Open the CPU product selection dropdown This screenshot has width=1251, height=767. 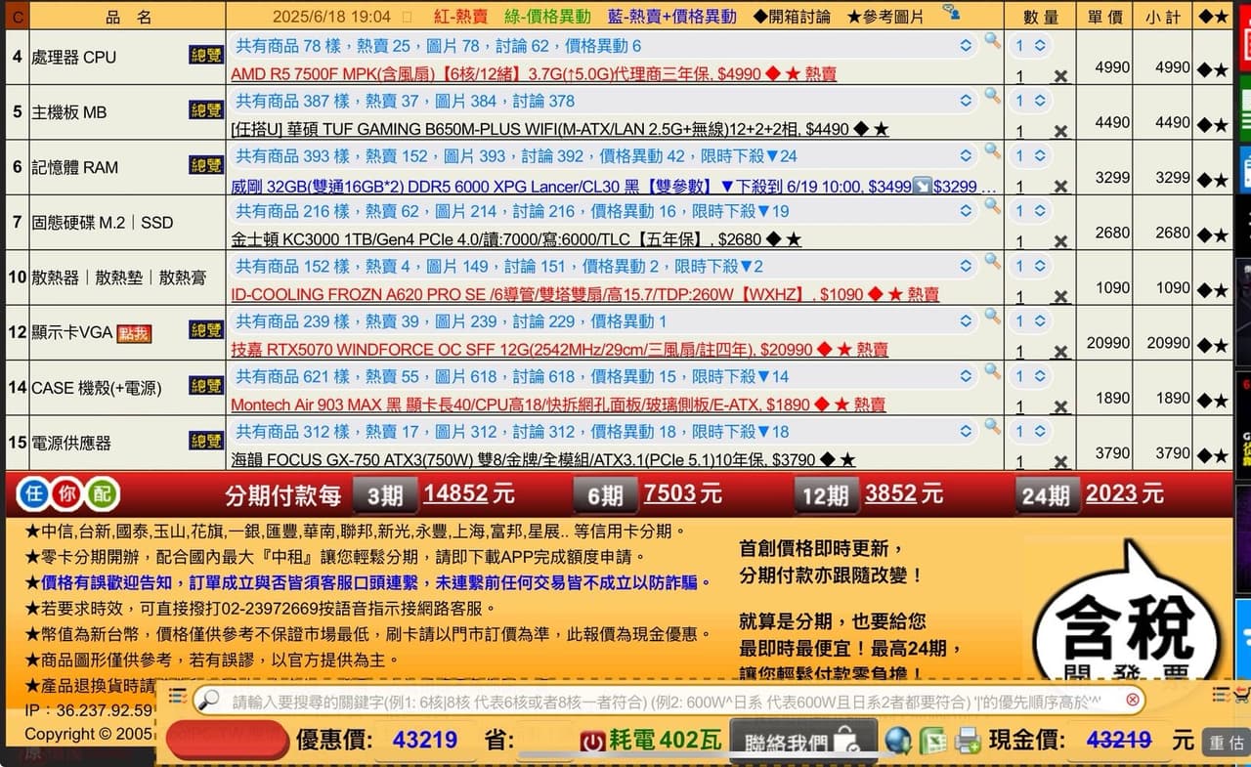pos(965,46)
